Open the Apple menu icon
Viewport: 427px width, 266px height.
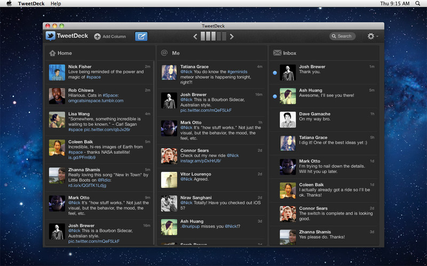9,4
